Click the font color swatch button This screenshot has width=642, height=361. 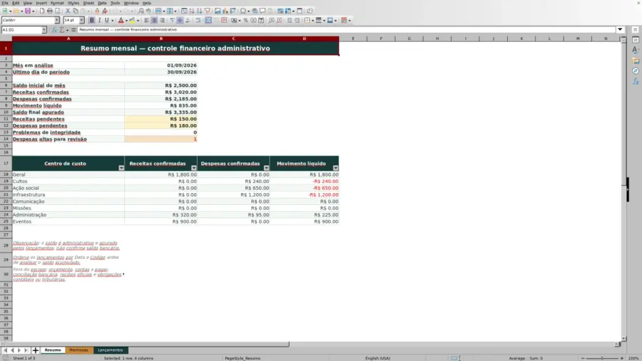click(x=121, y=21)
